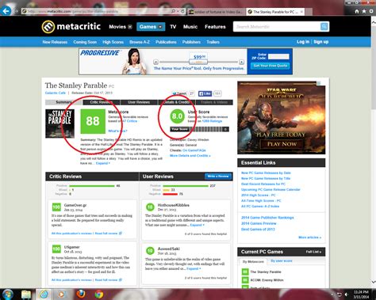Click More articles link

point(309,237)
